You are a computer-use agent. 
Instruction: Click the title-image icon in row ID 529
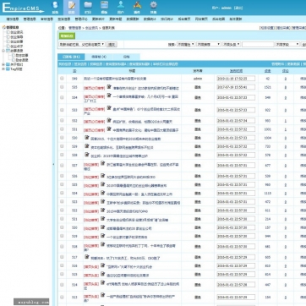click(87, 146)
